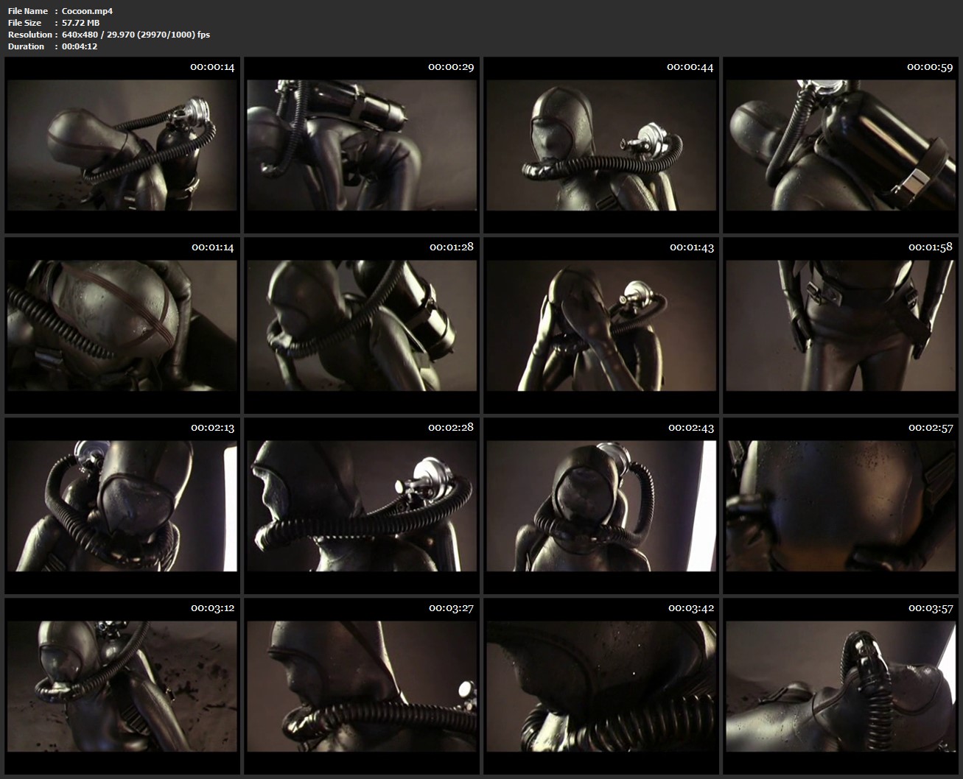Click the file size 57.72 MB

click(80, 23)
